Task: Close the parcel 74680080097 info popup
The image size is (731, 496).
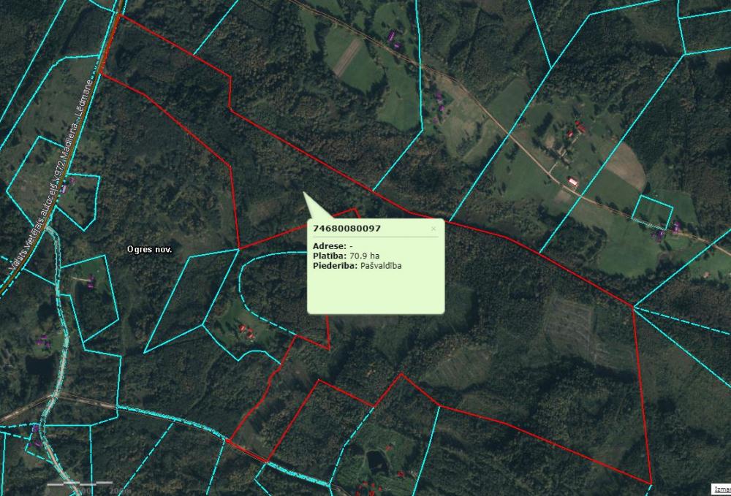Action: pos(433,229)
